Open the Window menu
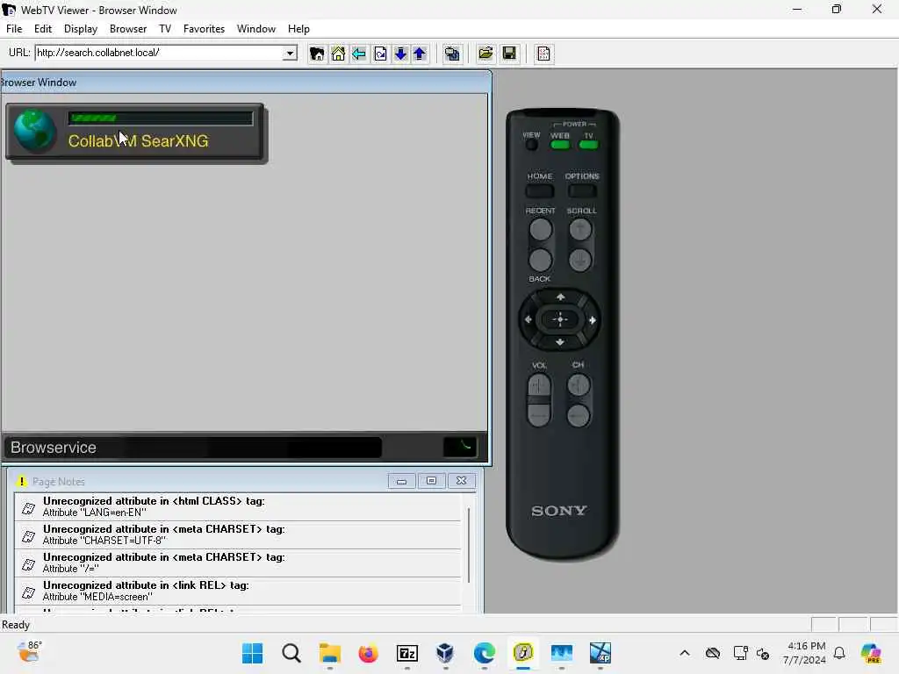 255,29
